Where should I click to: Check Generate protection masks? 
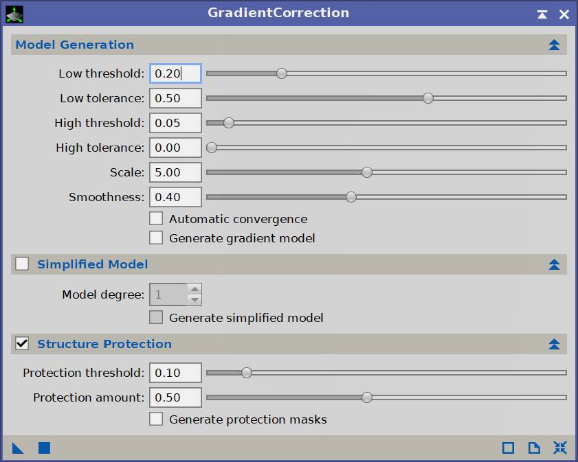pos(156,419)
